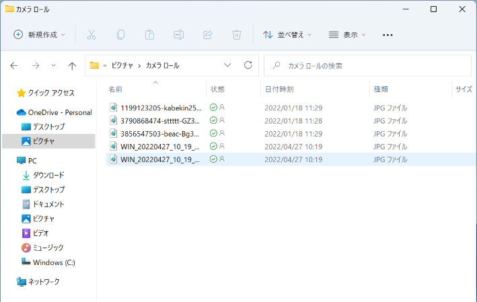The width and height of the screenshot is (477, 302).
Task: Open recent locations chevron dropdown
Action: pyautogui.click(x=53, y=65)
